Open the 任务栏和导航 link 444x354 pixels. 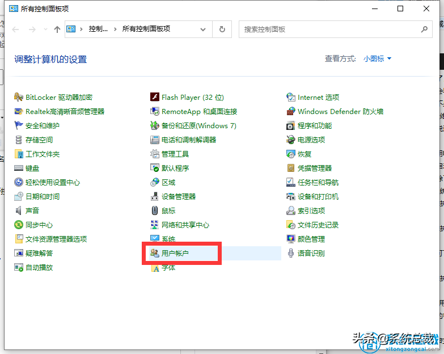[x=318, y=182]
